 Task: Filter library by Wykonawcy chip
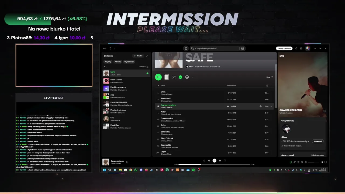coord(129,62)
